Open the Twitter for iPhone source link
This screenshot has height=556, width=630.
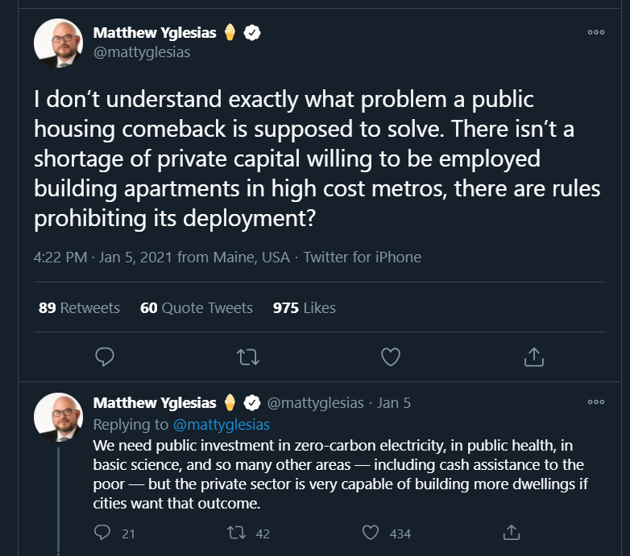click(x=362, y=257)
